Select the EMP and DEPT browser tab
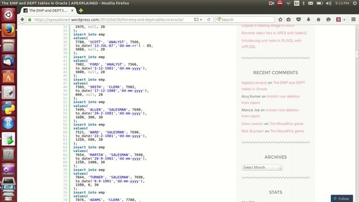This screenshot has height=202, width=359. pyautogui.click(x=48, y=11)
